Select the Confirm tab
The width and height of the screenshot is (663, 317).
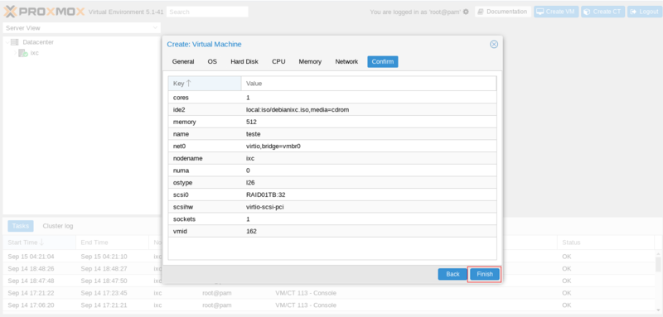click(383, 61)
